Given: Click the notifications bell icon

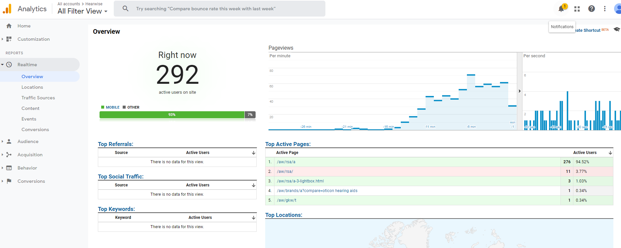Looking at the screenshot, I should click(x=561, y=9).
